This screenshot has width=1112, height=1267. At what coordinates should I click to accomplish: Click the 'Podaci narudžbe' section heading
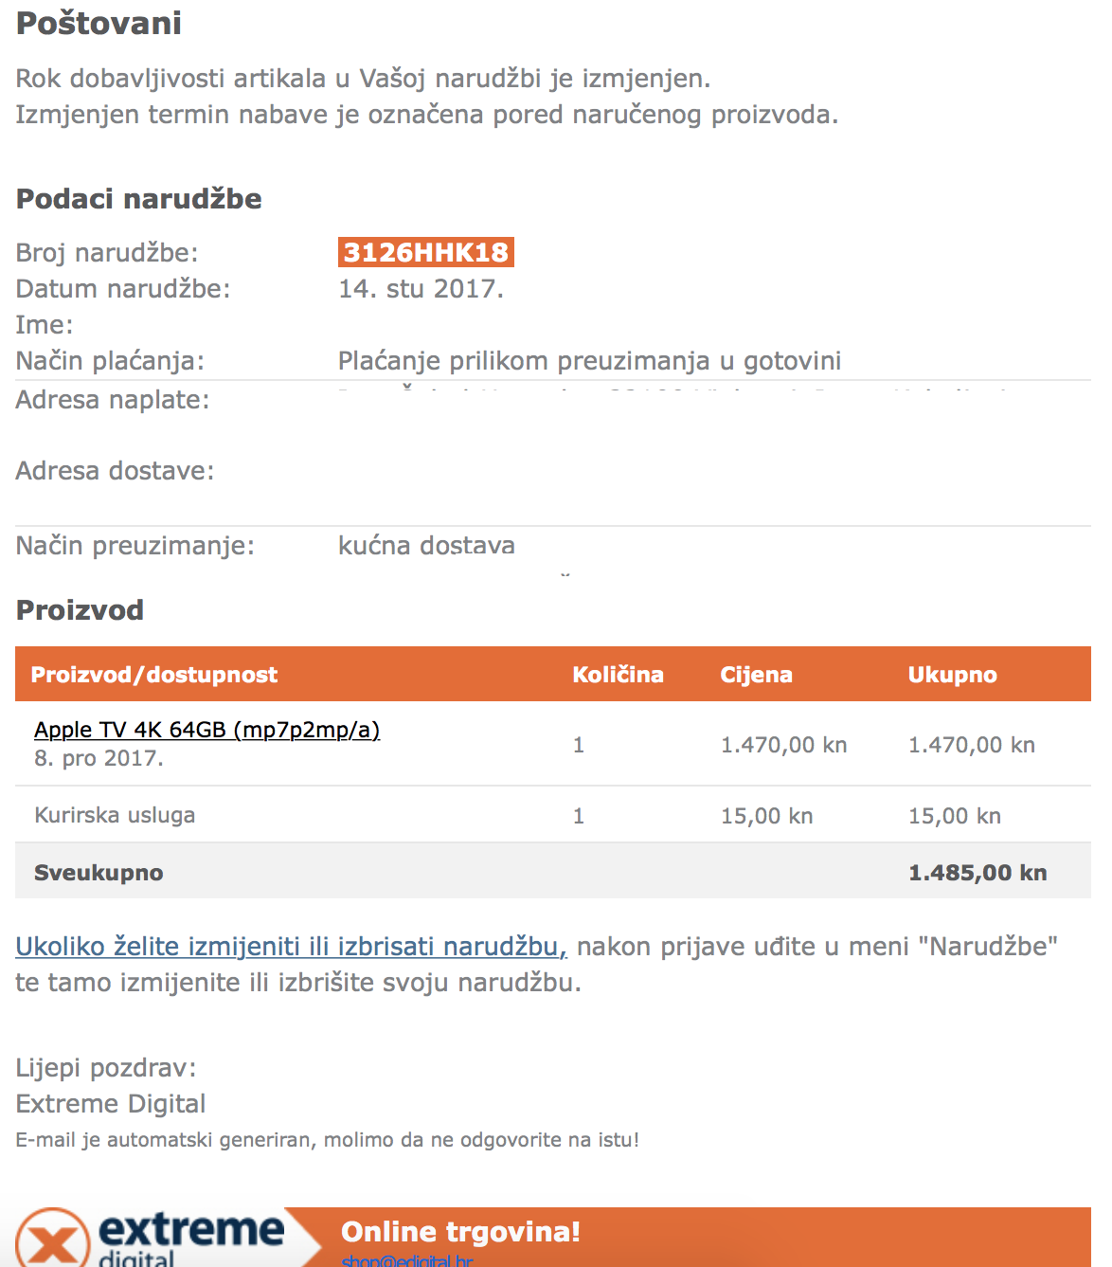click(139, 198)
